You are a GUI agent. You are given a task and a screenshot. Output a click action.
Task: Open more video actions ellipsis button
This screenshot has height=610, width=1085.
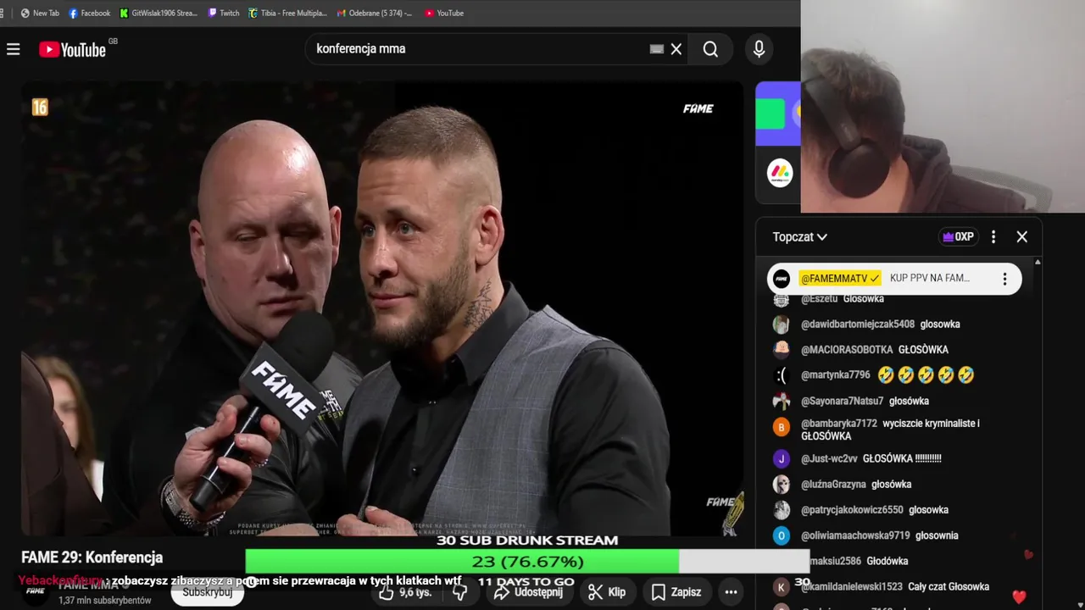tap(731, 592)
